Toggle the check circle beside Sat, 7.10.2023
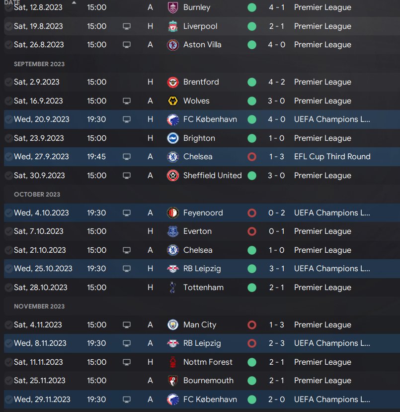 8,231
